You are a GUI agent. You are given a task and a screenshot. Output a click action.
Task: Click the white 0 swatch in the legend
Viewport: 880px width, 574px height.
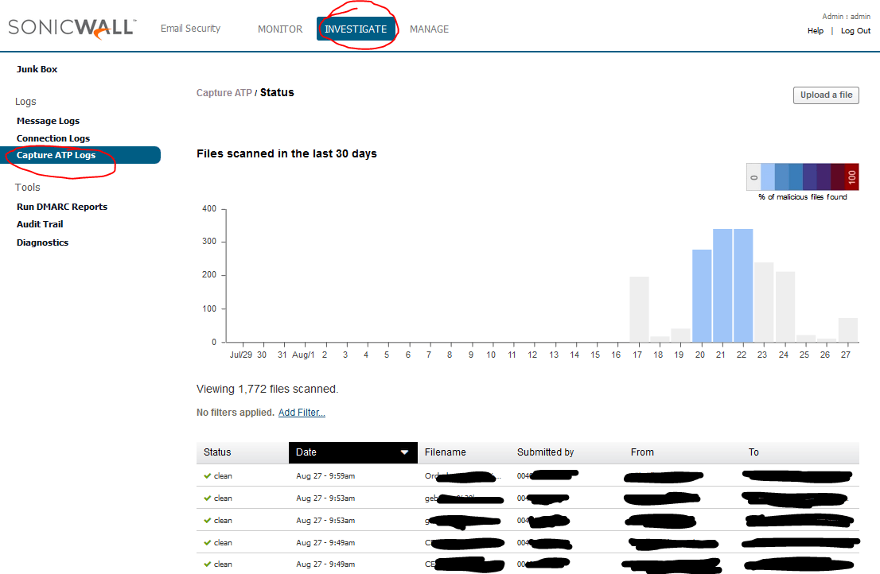753,177
